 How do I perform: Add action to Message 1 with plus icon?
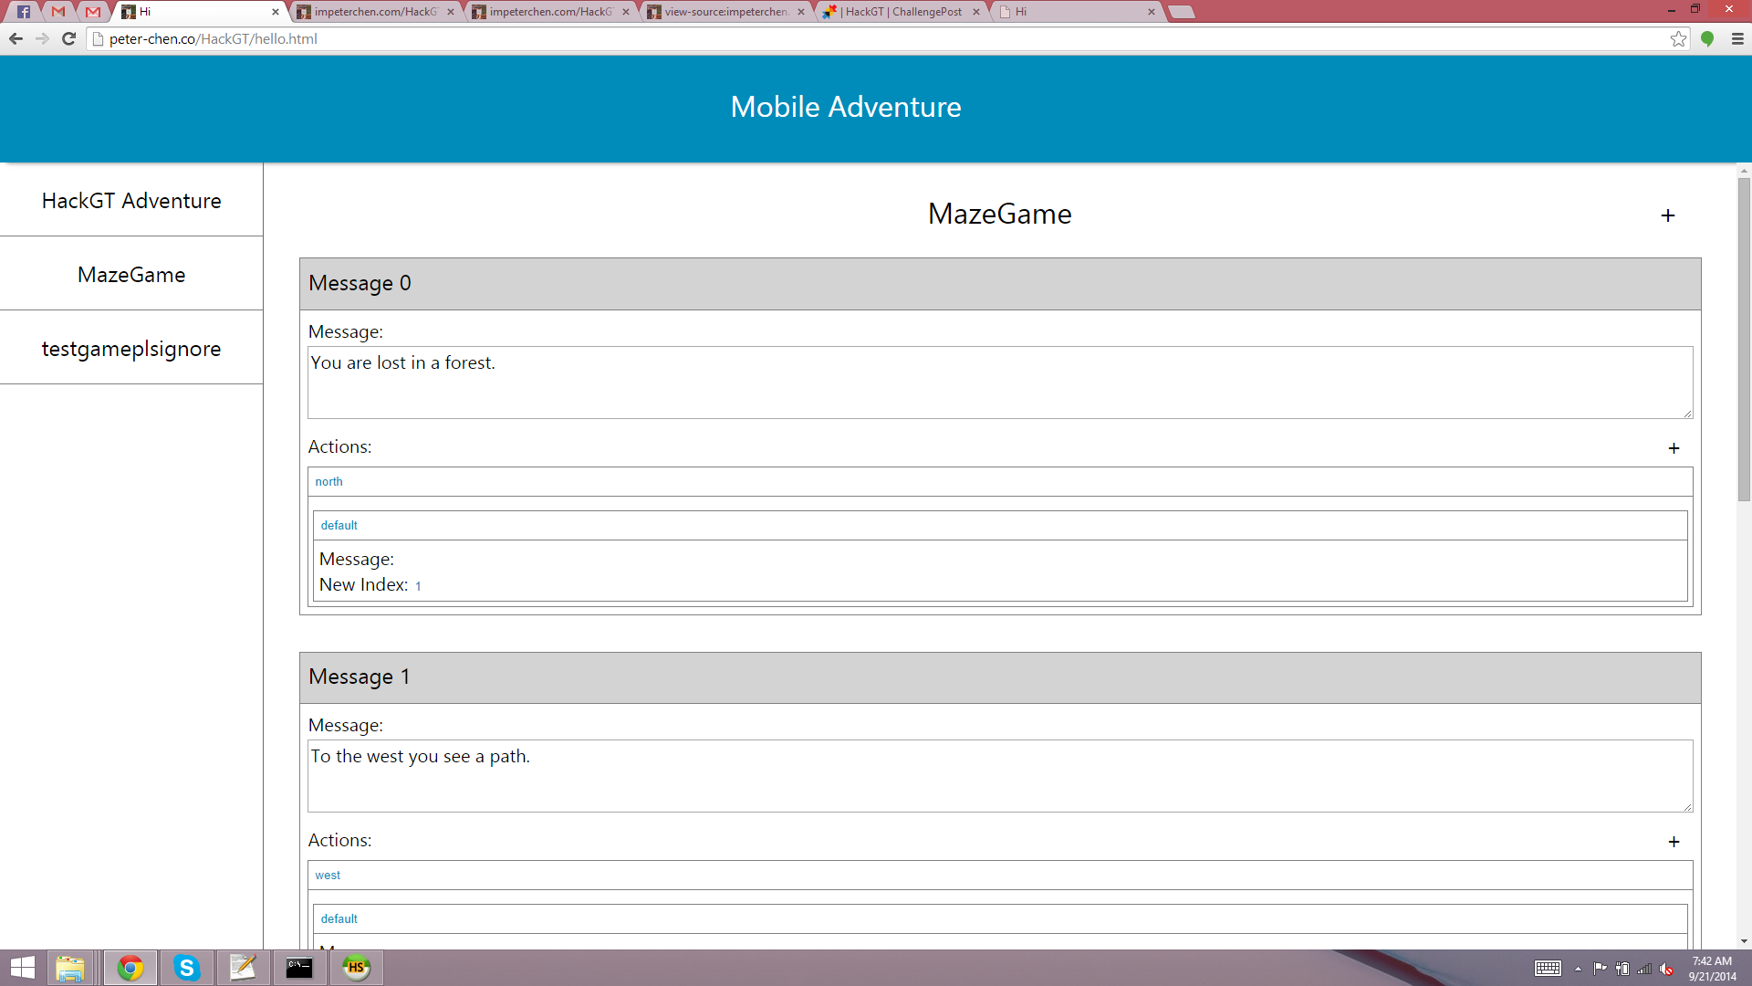tap(1674, 842)
